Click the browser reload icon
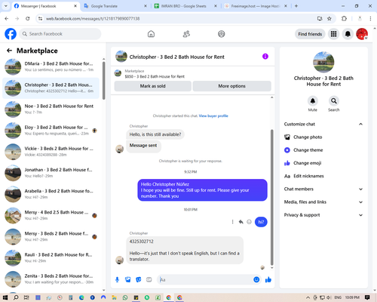 tap(28, 18)
